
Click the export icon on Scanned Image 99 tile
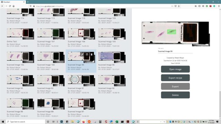coord(87,54)
